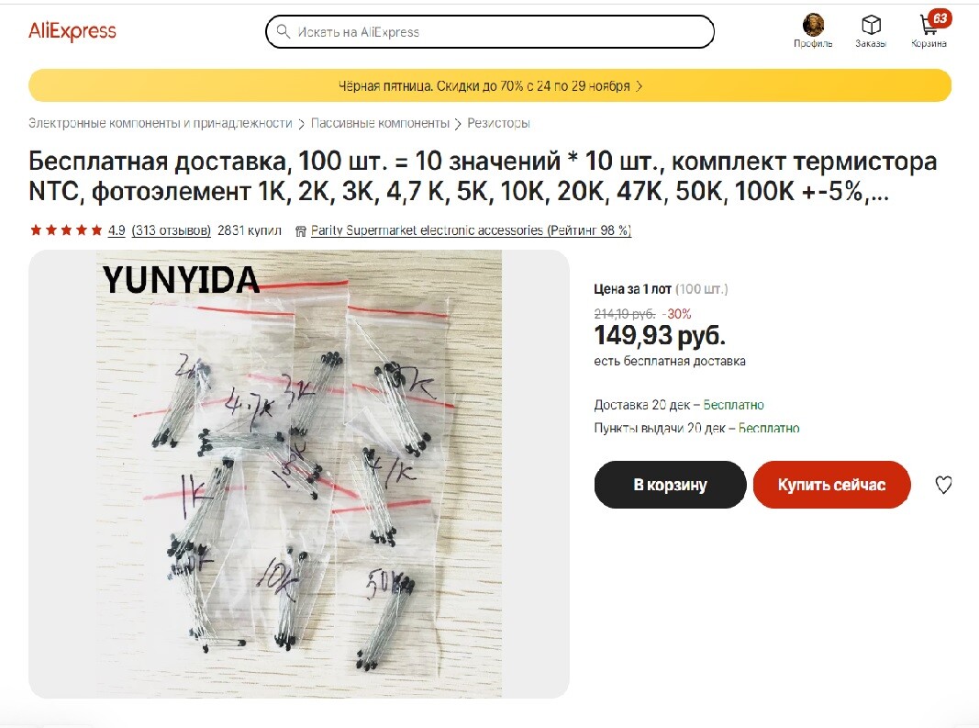Open the Профиль avatar icon
This screenshot has width=979, height=728.
pos(813,25)
